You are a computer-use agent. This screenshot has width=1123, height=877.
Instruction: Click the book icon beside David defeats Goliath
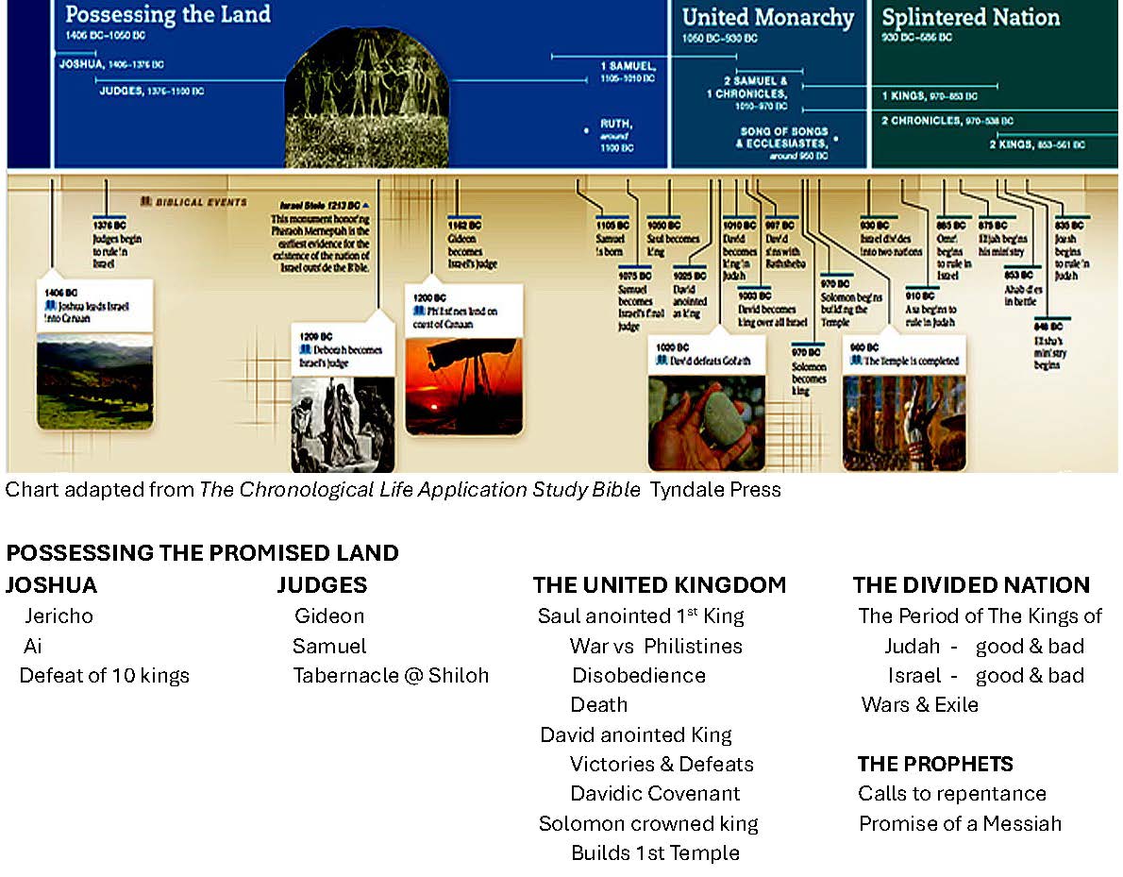664,361
